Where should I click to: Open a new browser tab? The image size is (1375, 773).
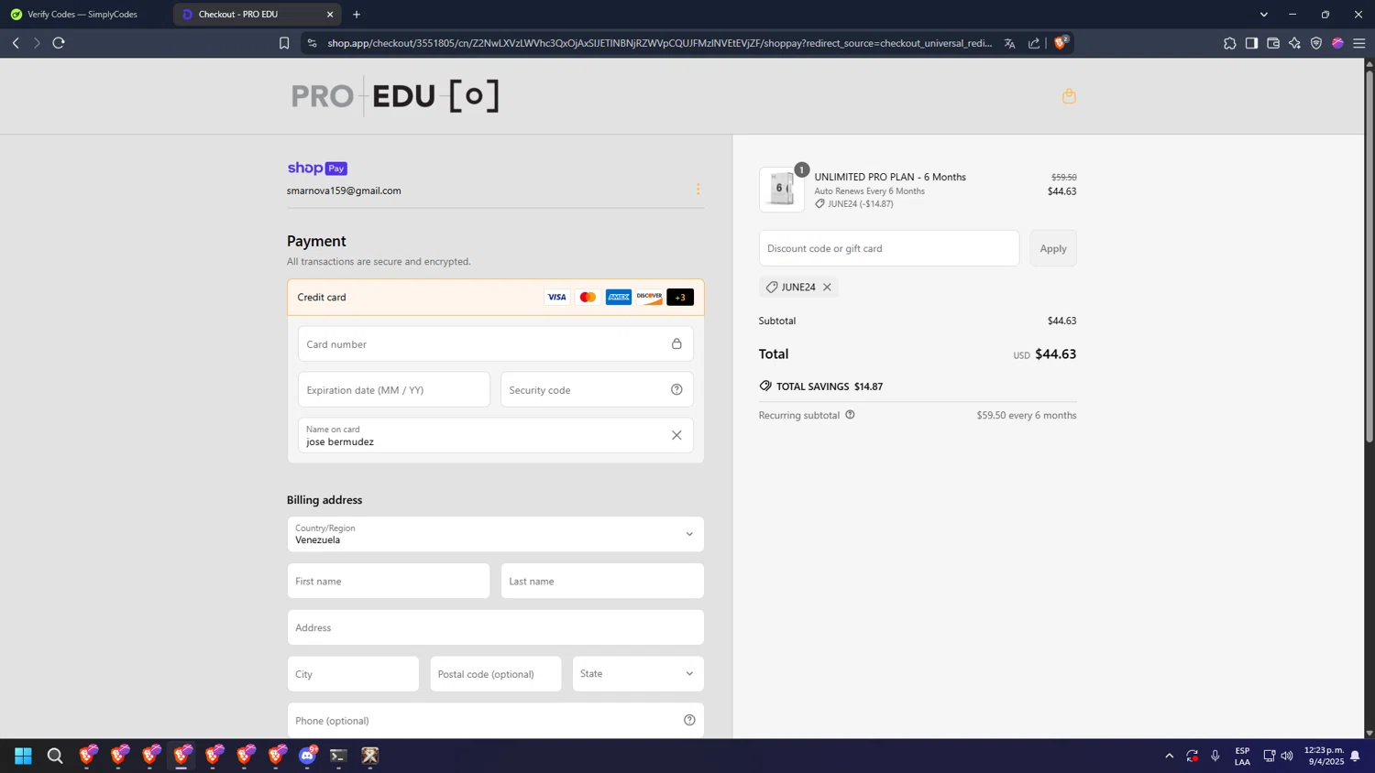coord(357,15)
